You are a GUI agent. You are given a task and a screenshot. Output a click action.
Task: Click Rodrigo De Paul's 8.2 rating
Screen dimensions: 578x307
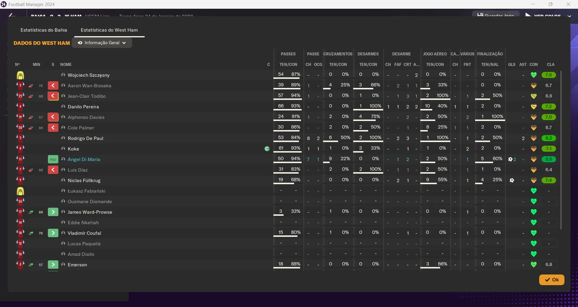[x=548, y=138]
